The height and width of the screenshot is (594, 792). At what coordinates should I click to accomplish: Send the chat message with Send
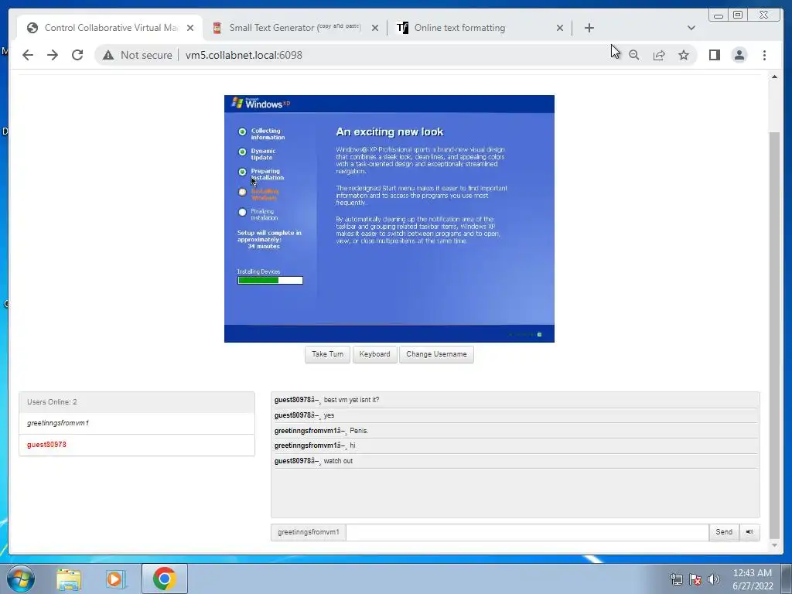coord(724,532)
